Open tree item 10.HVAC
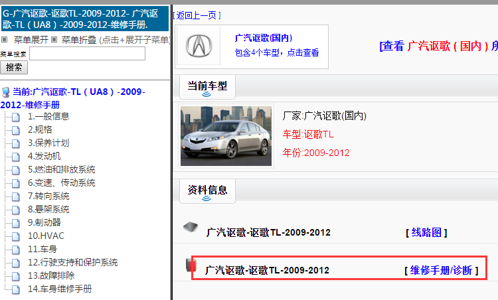The image size is (498, 300). pos(46,236)
